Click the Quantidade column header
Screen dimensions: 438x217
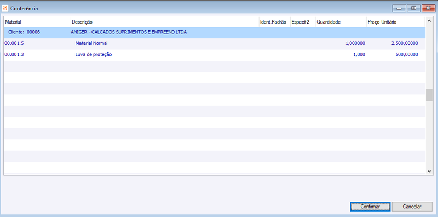341,22
